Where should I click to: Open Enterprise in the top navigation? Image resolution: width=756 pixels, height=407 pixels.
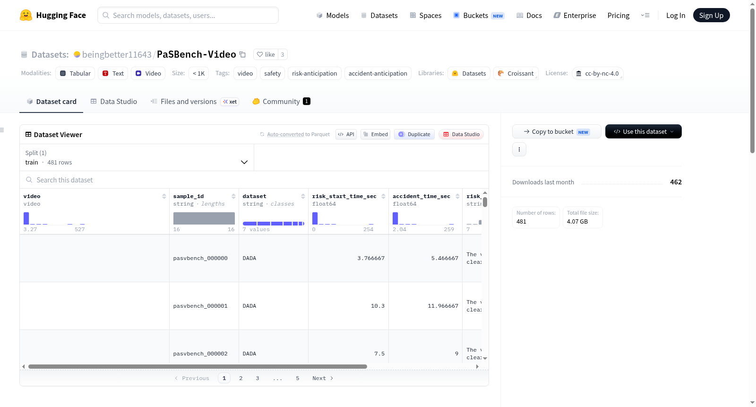[575, 16]
